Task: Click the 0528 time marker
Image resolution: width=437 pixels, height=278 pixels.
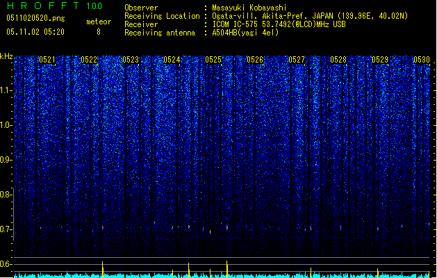Action: 338,60
